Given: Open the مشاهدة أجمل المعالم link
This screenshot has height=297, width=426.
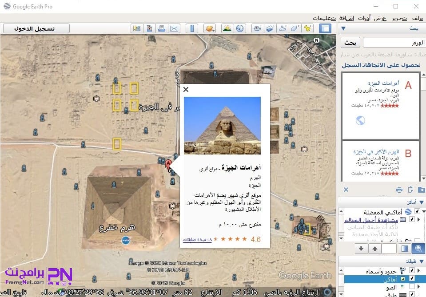Looking at the screenshot, I should (x=371, y=220).
